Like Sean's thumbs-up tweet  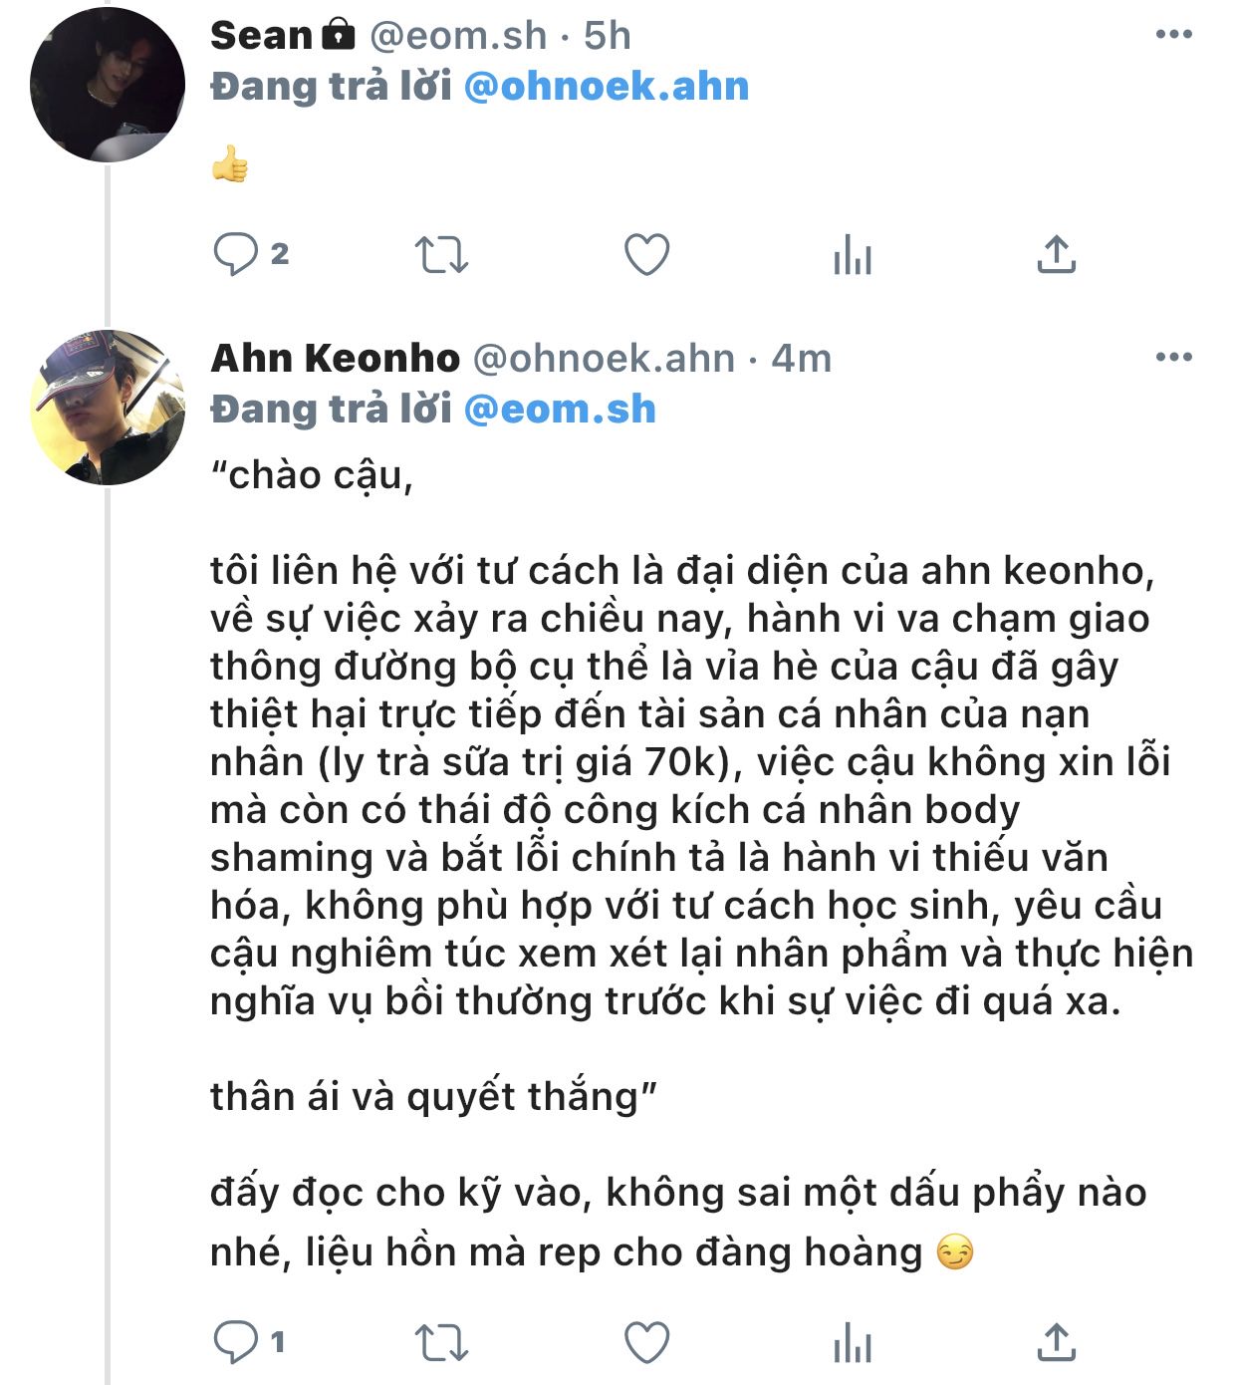click(x=646, y=254)
